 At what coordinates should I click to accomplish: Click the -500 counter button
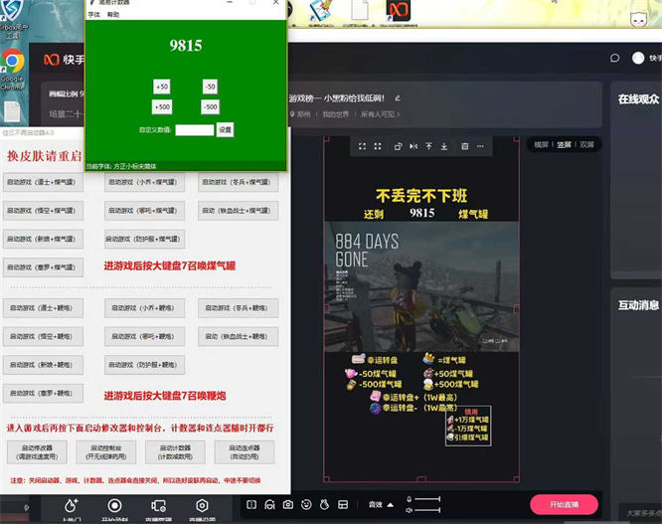click(210, 106)
